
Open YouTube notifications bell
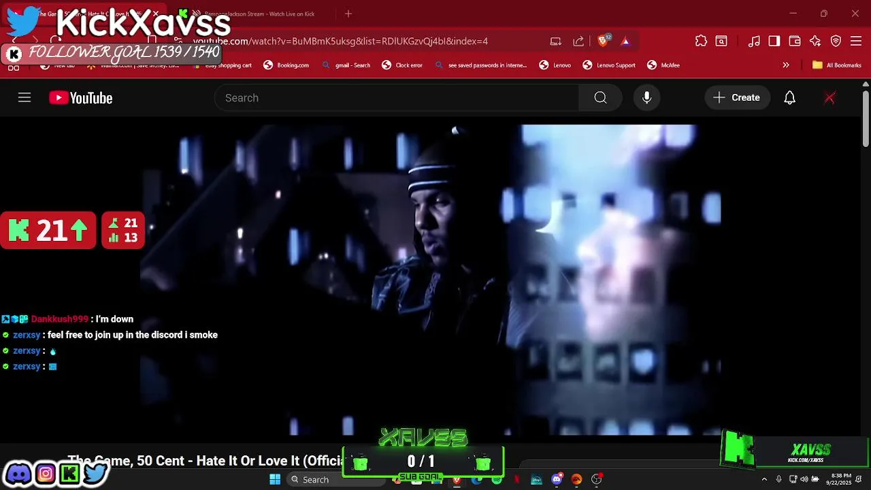tap(789, 98)
